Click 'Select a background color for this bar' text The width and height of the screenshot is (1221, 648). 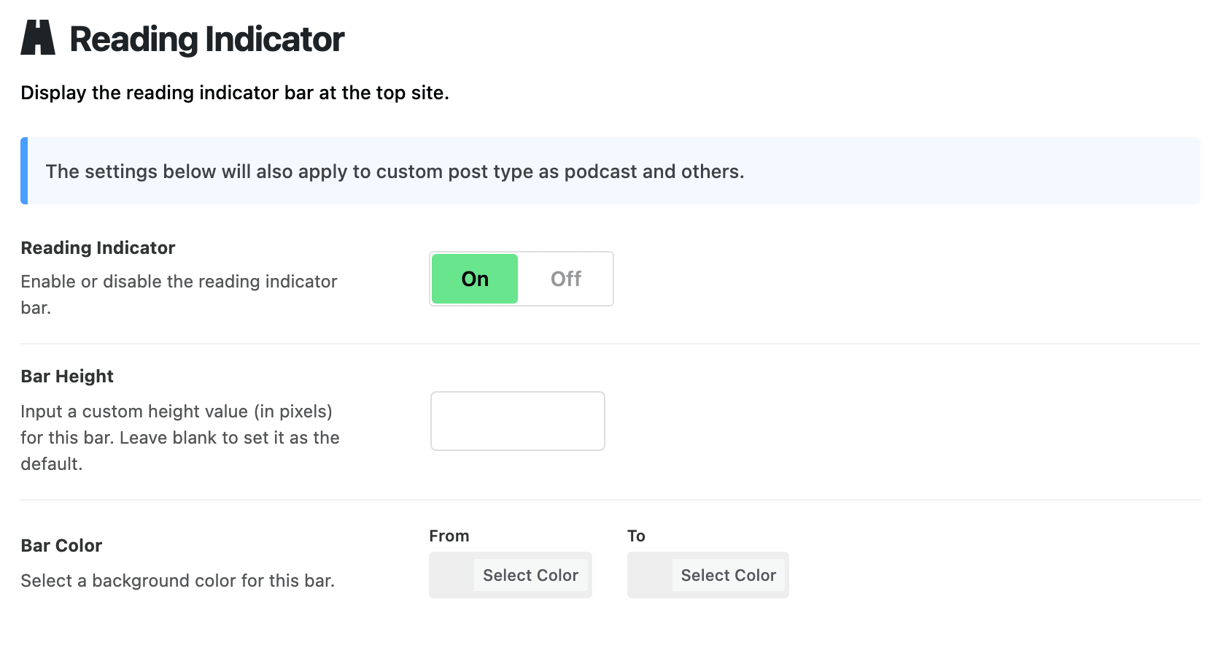178,581
